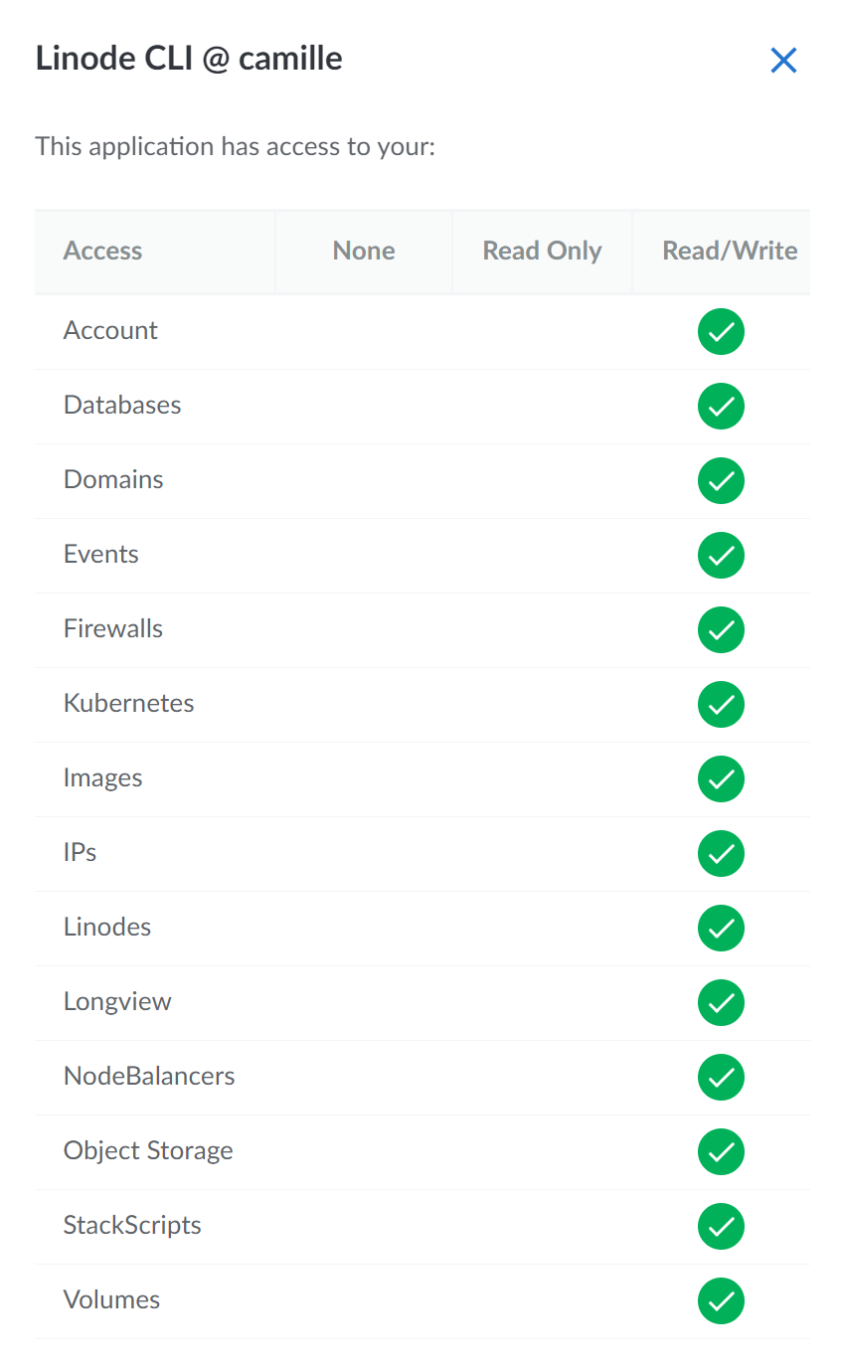The width and height of the screenshot is (841, 1372).
Task: Select the Firewalls Read/Write green check
Action: pyautogui.click(x=721, y=630)
